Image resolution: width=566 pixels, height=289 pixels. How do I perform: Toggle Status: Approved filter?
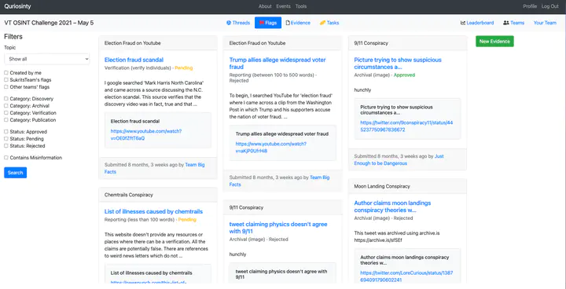[x=6, y=132]
